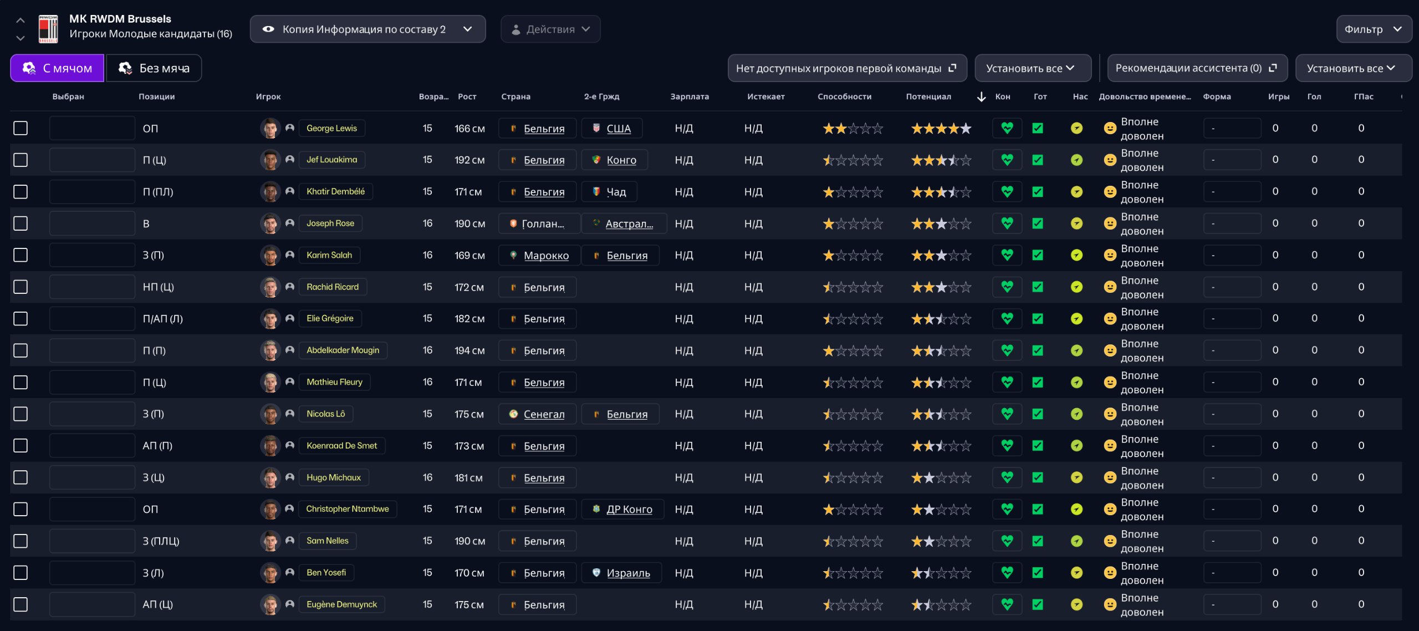This screenshot has width=1419, height=631.
Task: Click the person icon beside Hugo Michaux
Action: click(289, 477)
